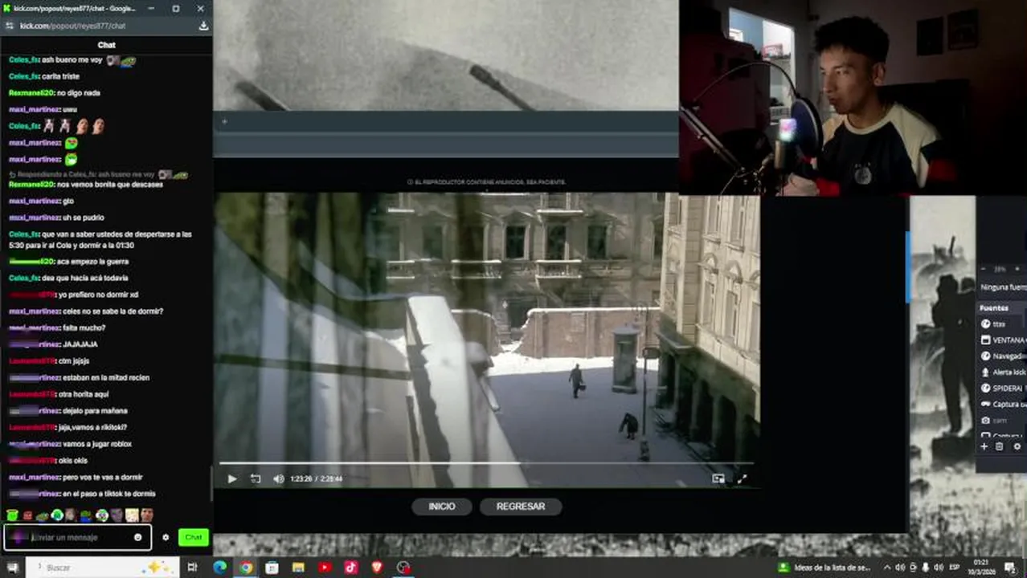This screenshot has width=1027, height=578.
Task: Add a source with the plus icon
Action: click(984, 446)
